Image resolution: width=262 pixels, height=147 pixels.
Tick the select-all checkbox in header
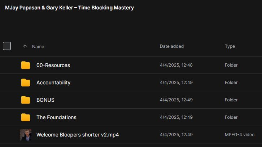(7, 46)
